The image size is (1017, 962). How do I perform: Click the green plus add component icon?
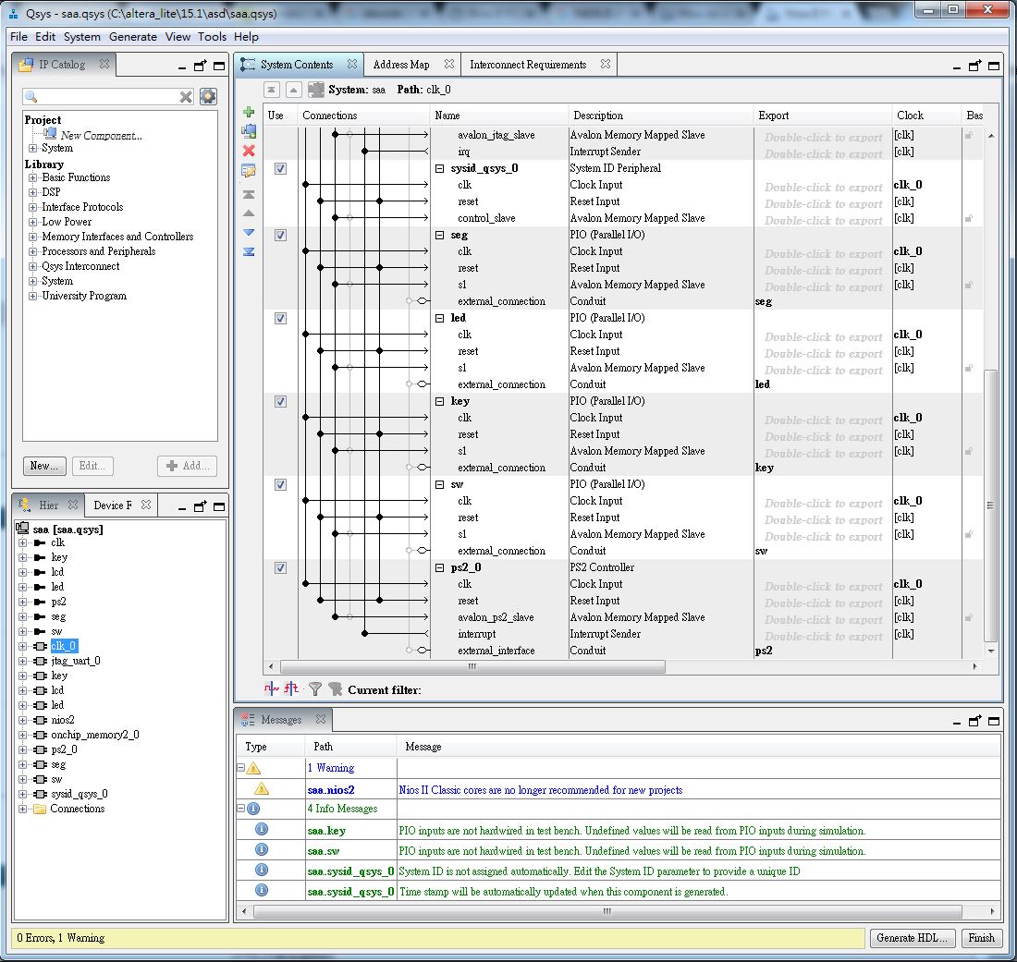pyautogui.click(x=249, y=112)
